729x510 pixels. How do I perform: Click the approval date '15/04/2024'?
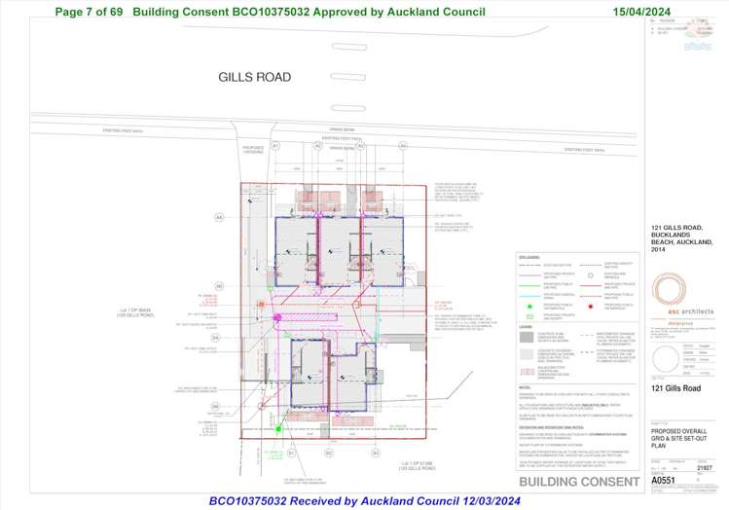(x=641, y=12)
